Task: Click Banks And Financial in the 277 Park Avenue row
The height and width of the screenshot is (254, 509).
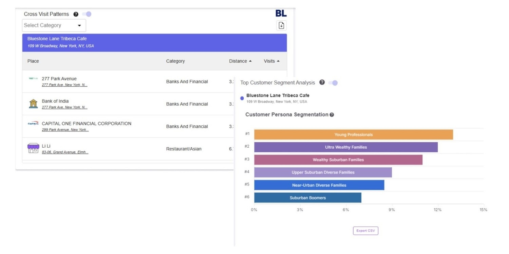Action: pyautogui.click(x=187, y=81)
